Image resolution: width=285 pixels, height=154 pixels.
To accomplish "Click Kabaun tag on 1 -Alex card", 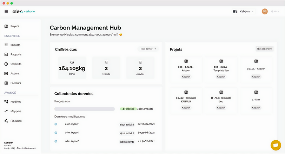I will click(x=256, y=108).
